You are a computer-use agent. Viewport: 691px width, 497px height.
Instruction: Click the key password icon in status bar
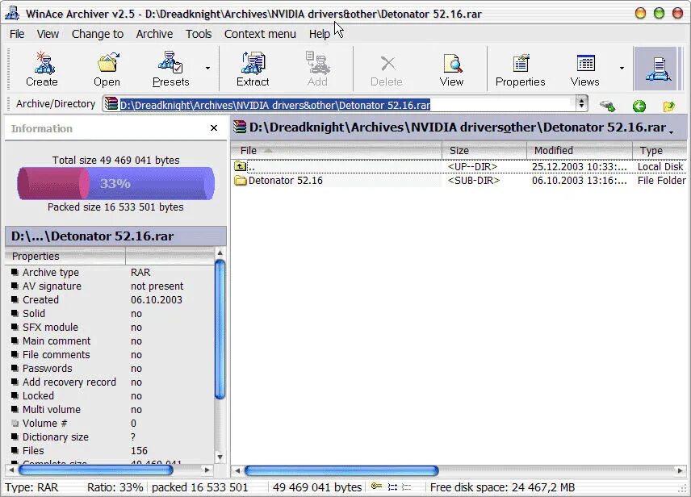[x=376, y=487]
